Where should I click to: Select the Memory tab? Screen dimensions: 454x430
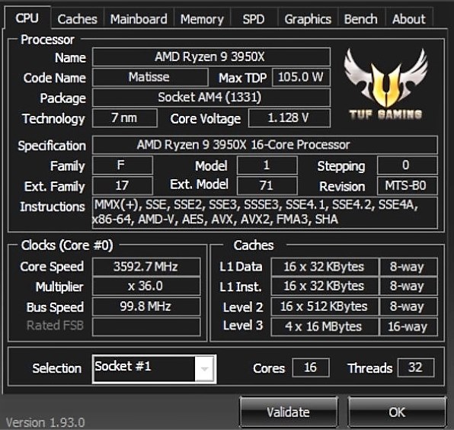click(x=202, y=19)
